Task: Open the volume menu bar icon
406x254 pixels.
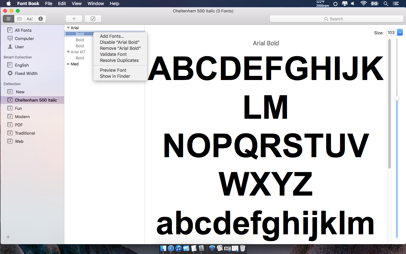Action: tap(353, 3)
